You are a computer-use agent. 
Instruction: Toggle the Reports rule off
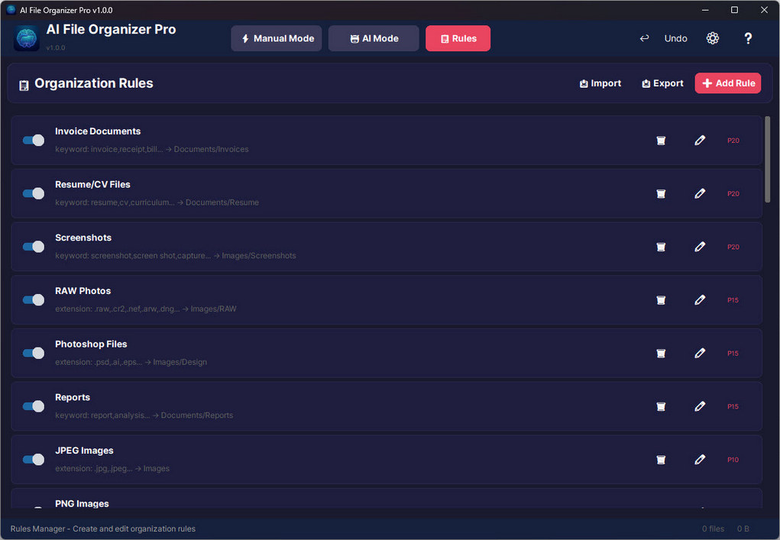(33, 406)
